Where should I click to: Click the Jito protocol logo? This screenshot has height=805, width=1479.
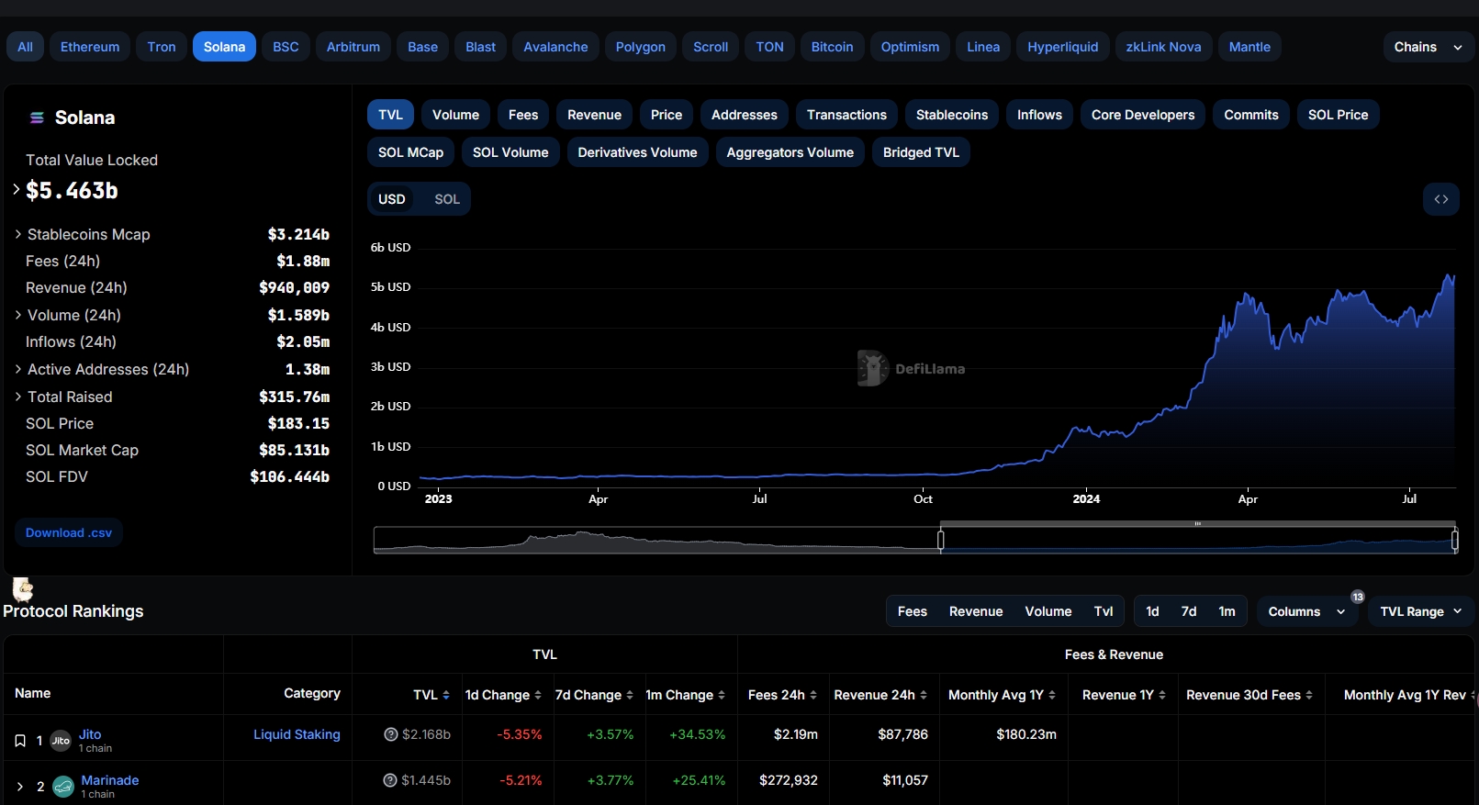point(61,741)
